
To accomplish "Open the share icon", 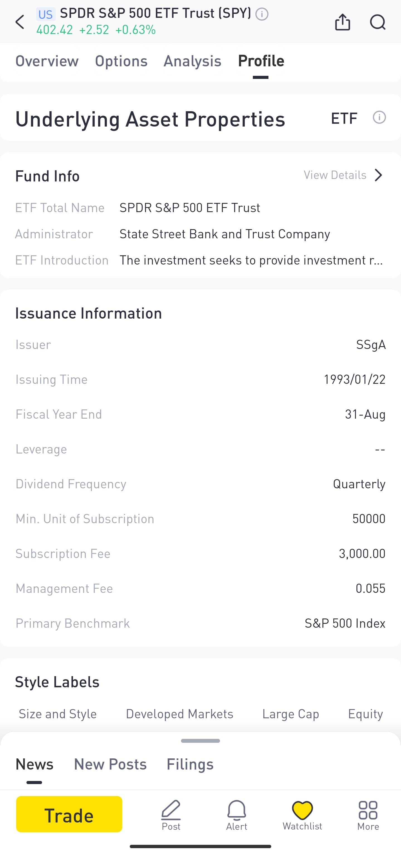I will point(343,22).
